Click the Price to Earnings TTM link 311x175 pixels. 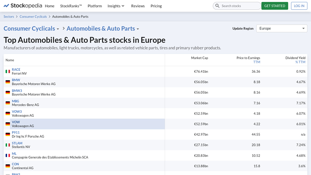tap(257, 62)
